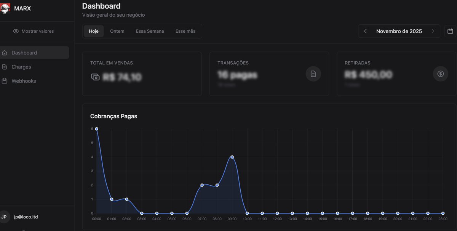
Task: Click the document icon in Transações card
Action: [x=313, y=74]
